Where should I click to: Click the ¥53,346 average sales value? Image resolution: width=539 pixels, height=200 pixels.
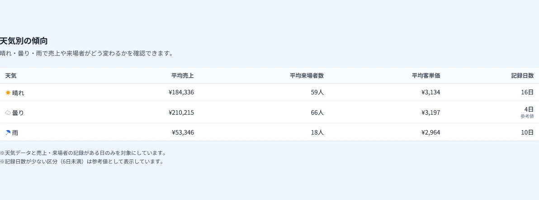(x=183, y=132)
